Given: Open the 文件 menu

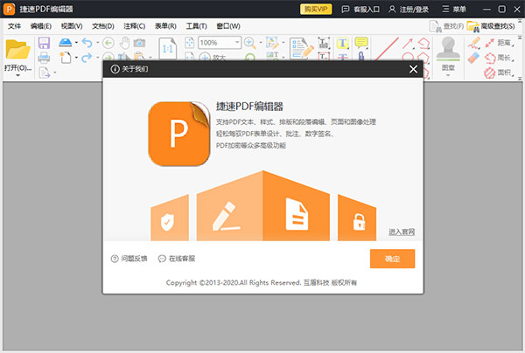Looking at the screenshot, I should click(x=14, y=26).
